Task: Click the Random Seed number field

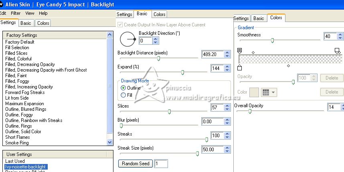Action: point(161,164)
